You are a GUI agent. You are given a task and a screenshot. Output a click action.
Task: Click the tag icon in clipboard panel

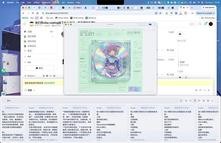pyautogui.click(x=199, y=101)
